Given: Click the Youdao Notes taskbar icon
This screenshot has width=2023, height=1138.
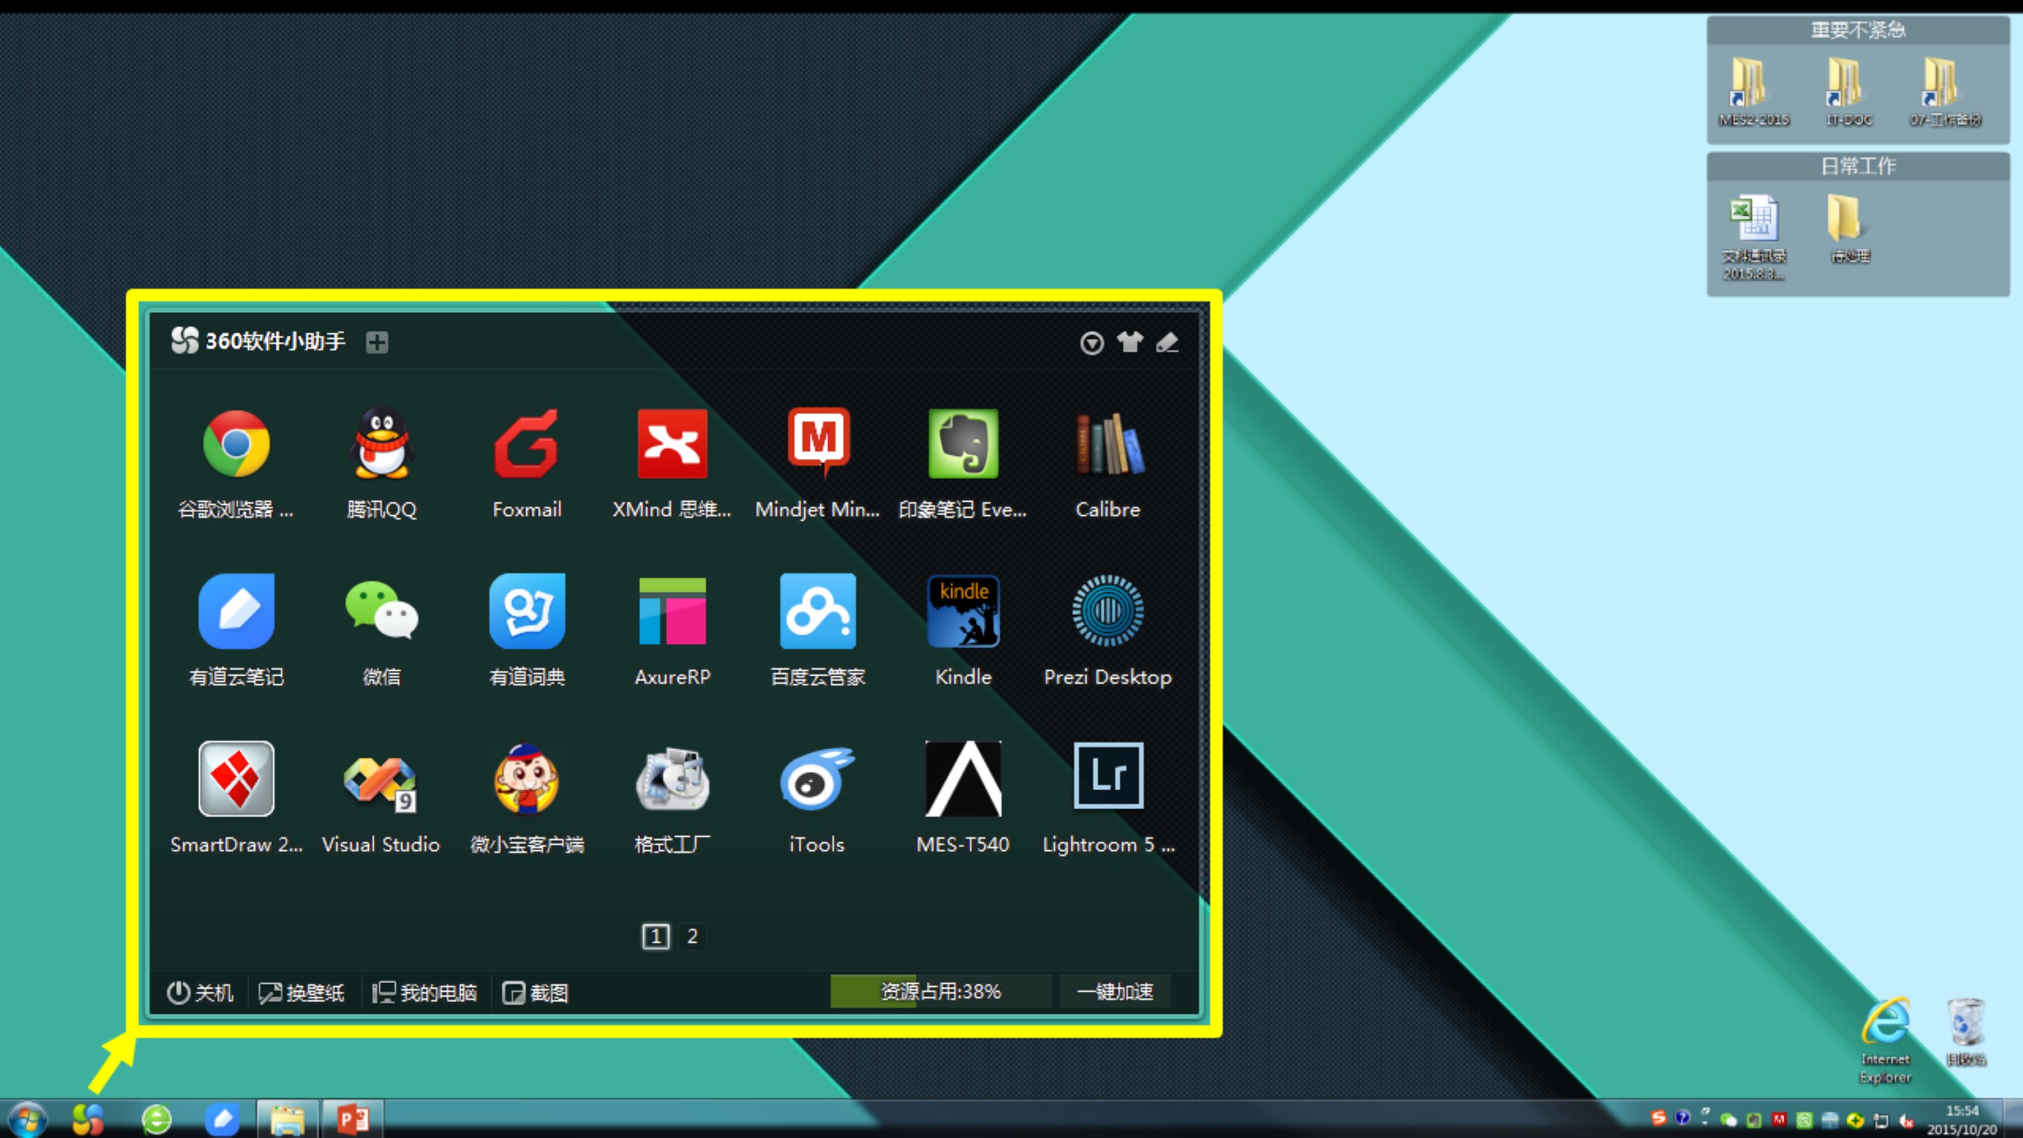Looking at the screenshot, I should (x=223, y=1119).
